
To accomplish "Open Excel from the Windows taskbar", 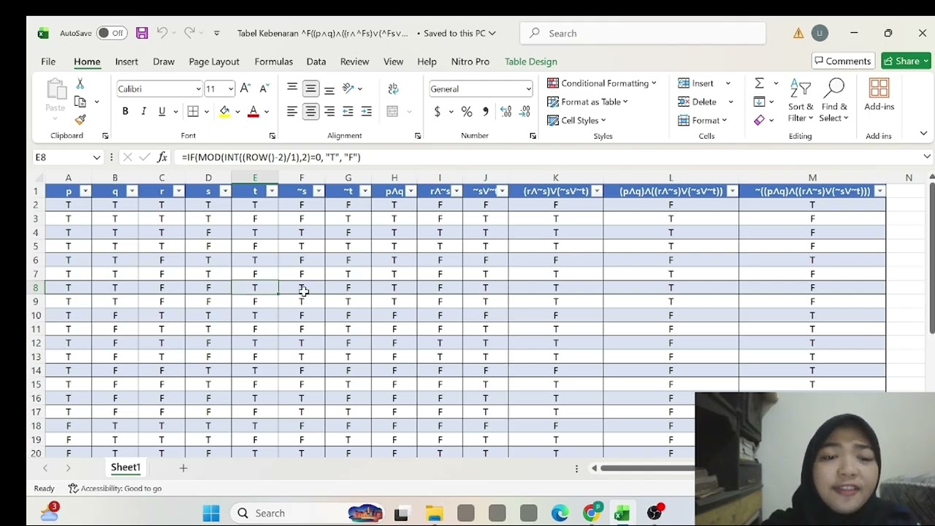I will pos(622,513).
